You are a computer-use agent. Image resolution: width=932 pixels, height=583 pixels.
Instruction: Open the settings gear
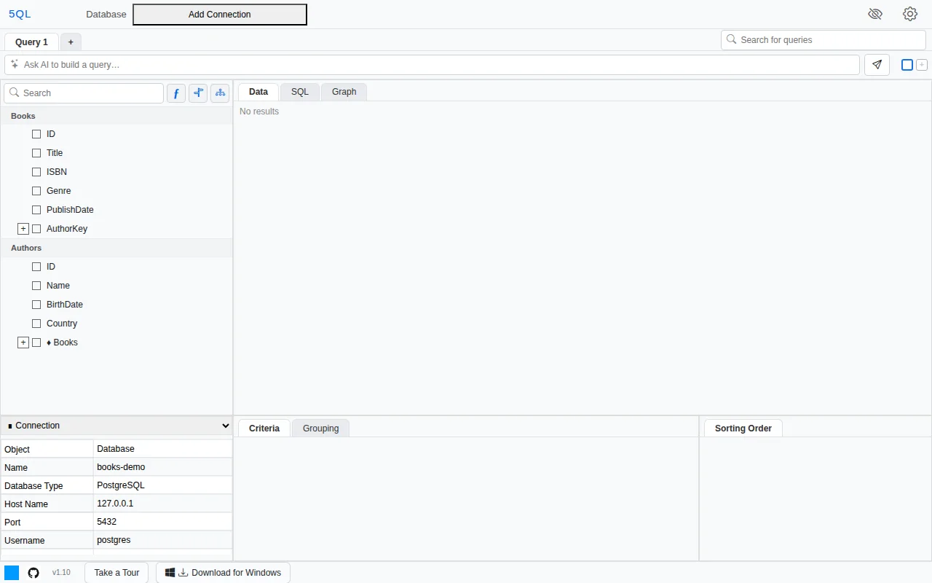pyautogui.click(x=910, y=14)
